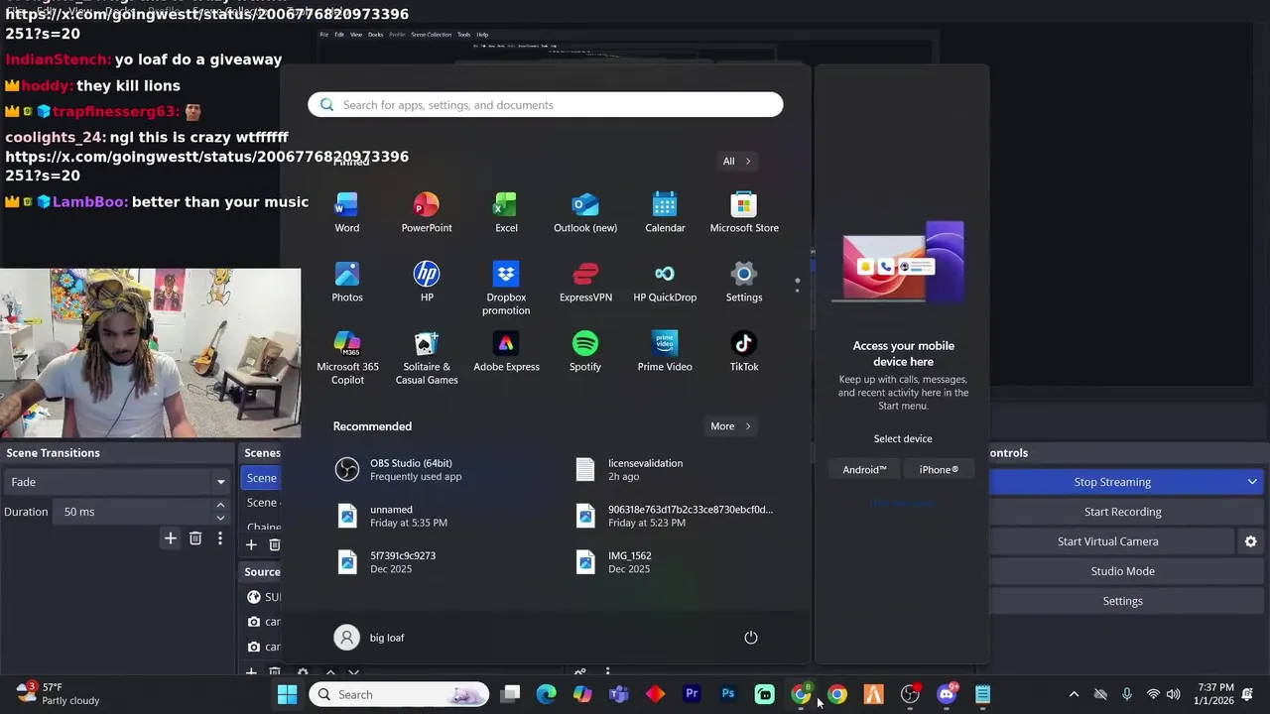
Task: Open Settings from pinned apps
Action: pos(744,283)
